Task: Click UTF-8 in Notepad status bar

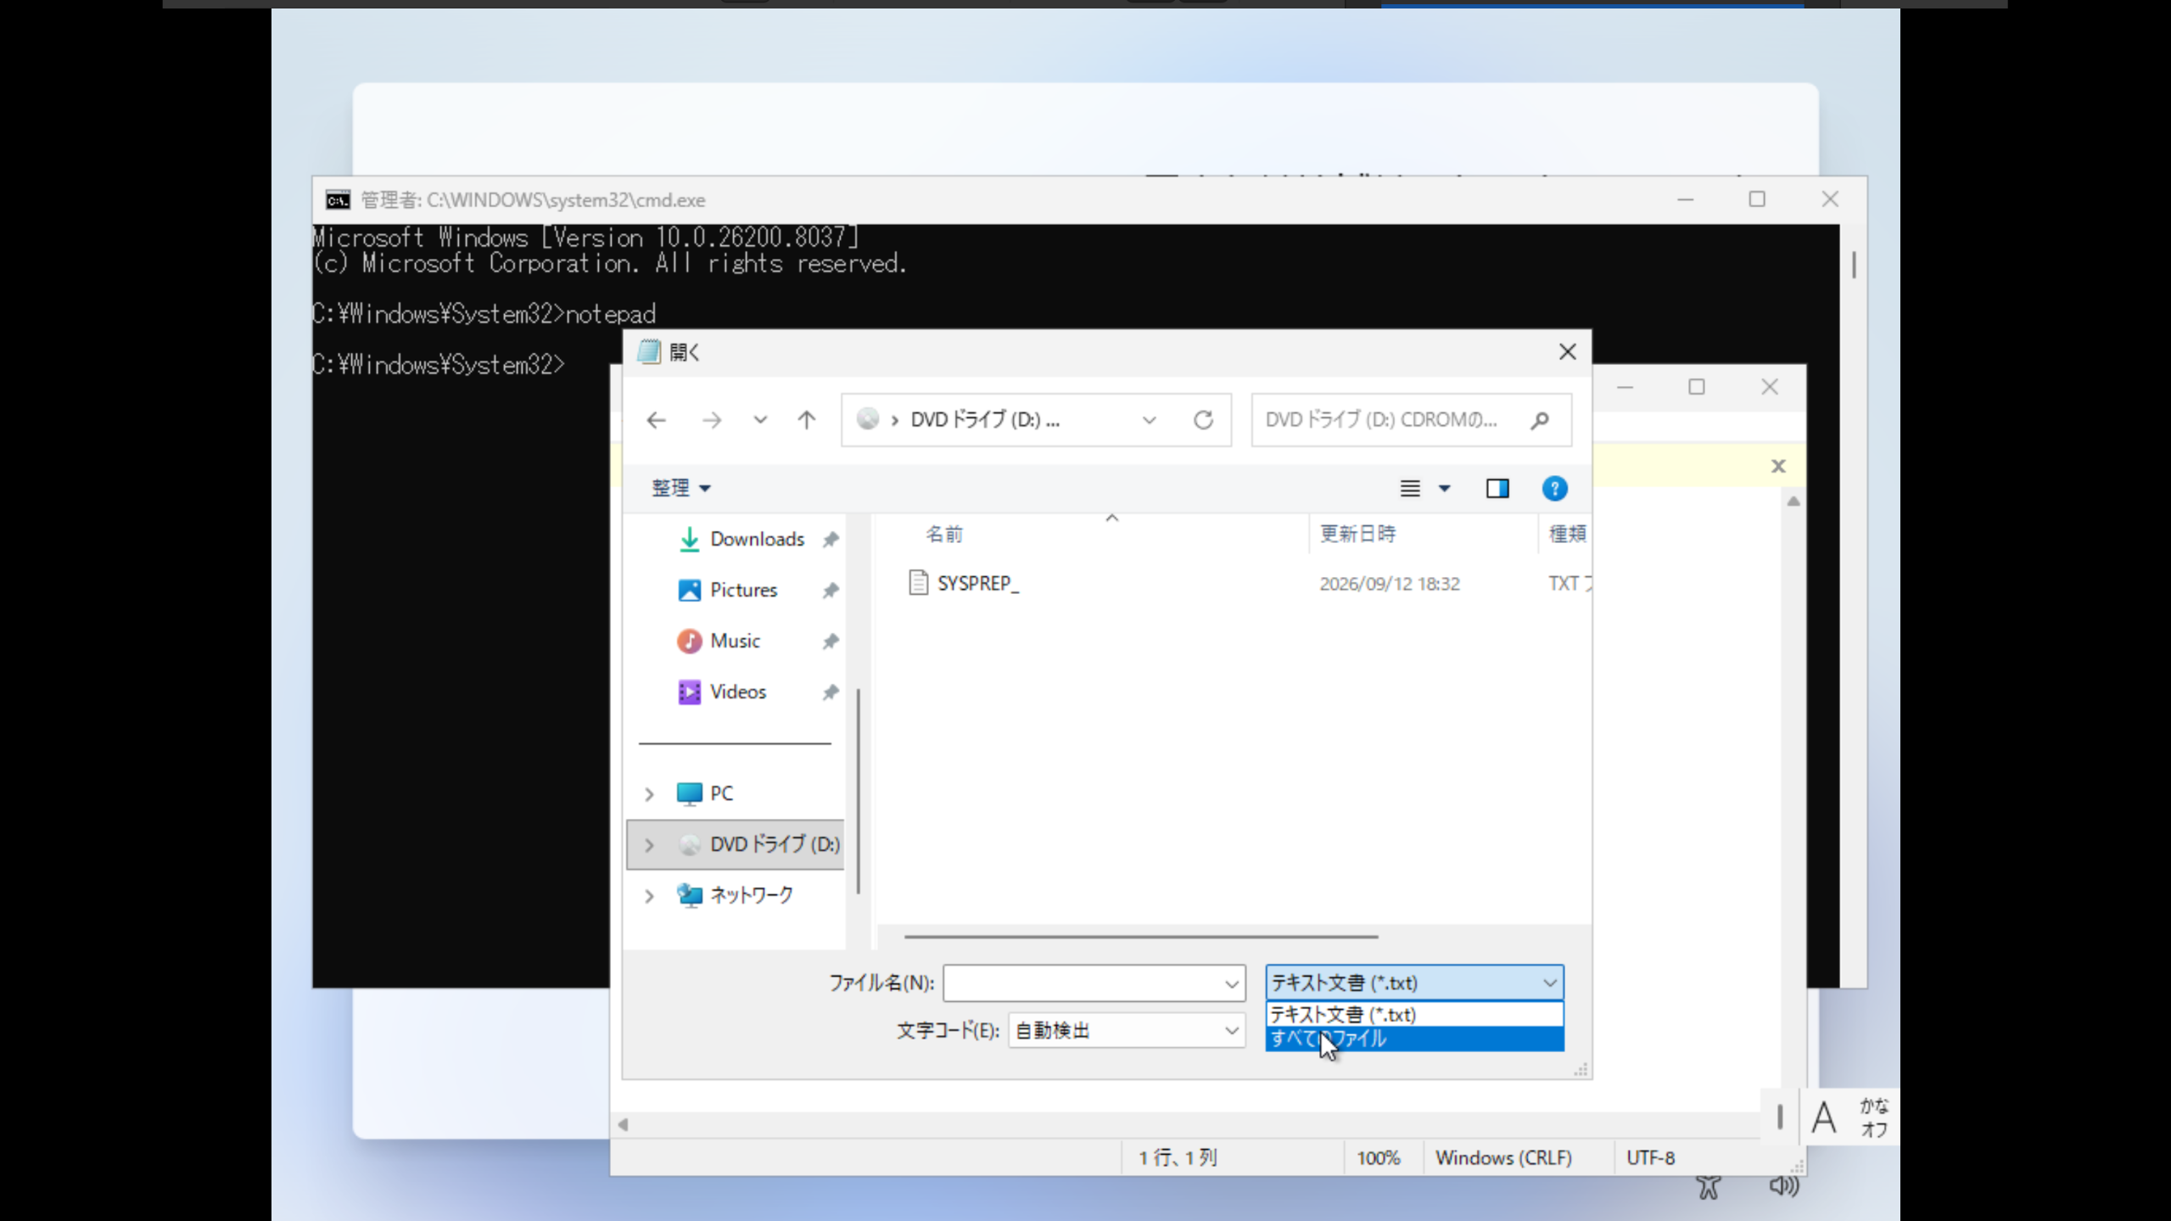Action: coord(1650,1157)
